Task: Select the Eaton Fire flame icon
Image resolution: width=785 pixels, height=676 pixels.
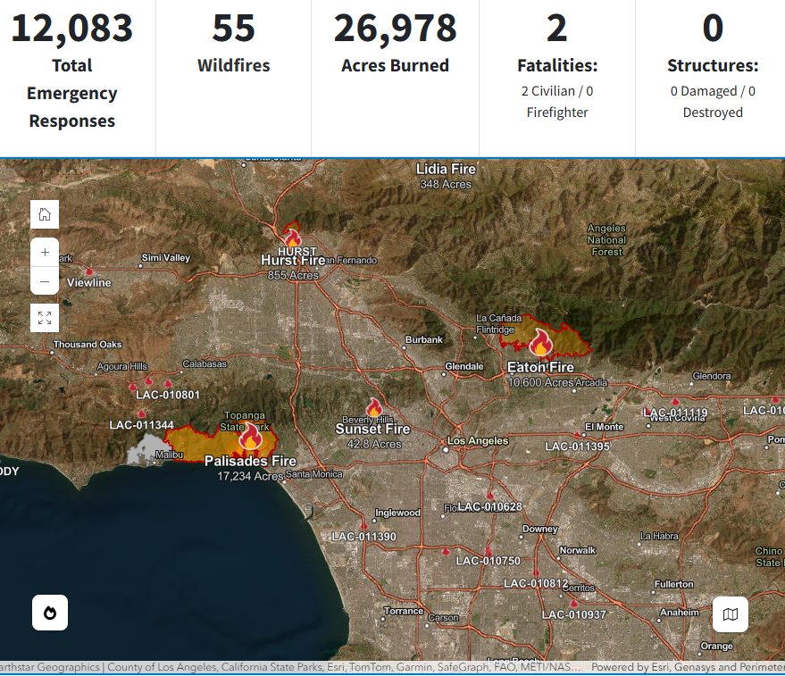Action: (x=540, y=341)
